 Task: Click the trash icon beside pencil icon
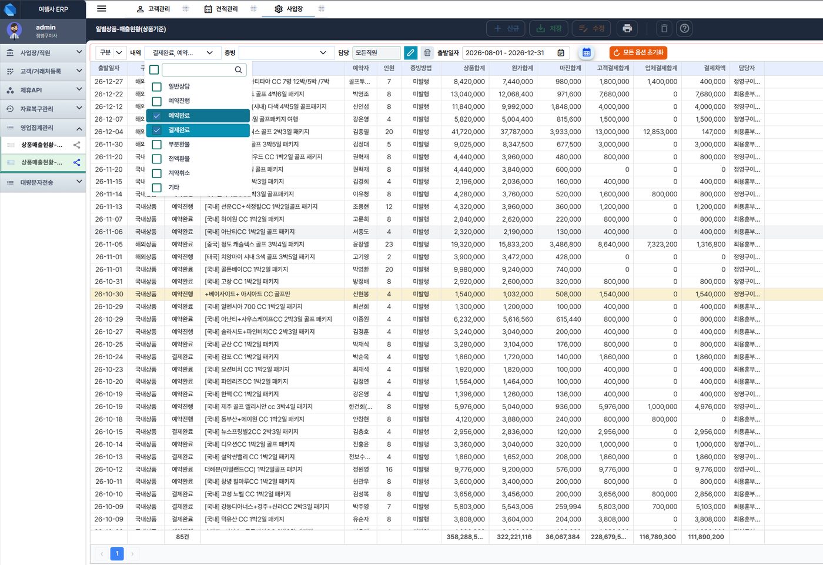pyautogui.click(x=427, y=53)
